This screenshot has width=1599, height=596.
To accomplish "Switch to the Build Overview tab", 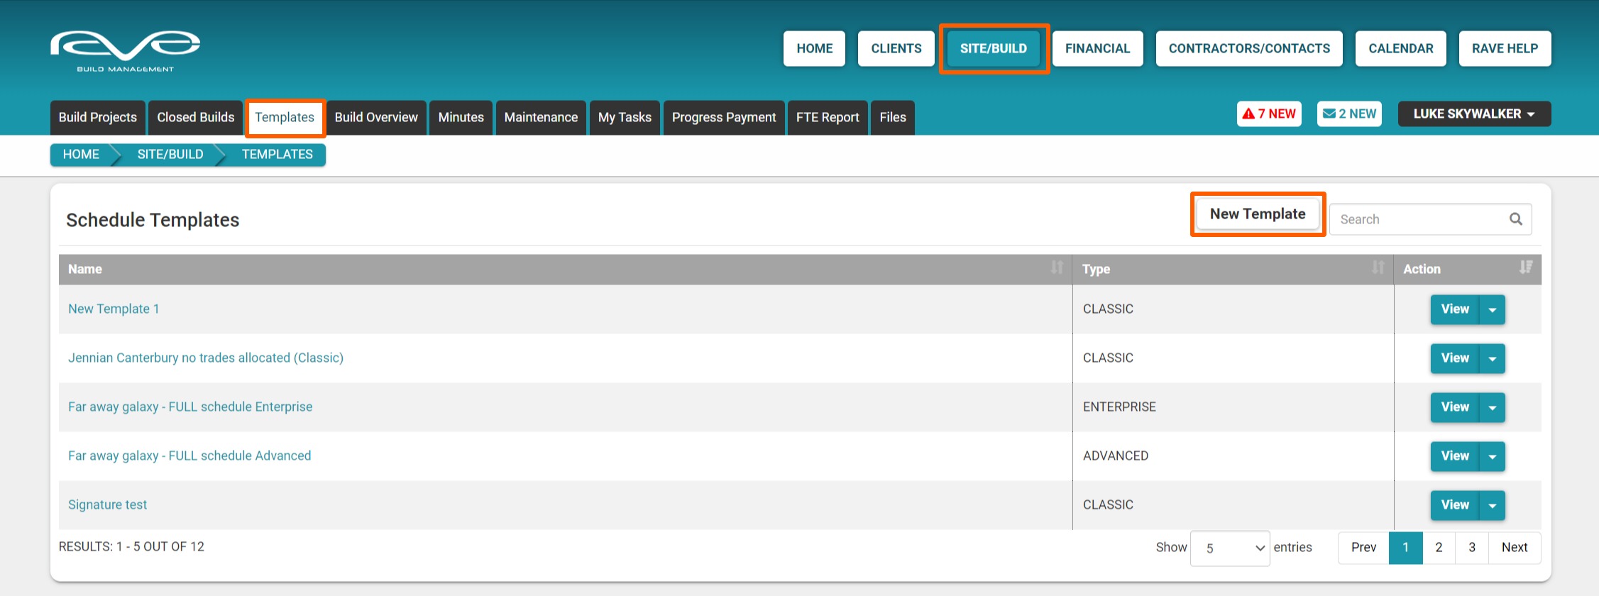I will 376,117.
